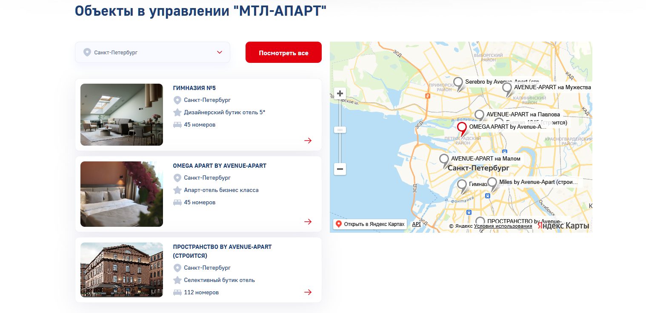Viewport: 646px width, 313px height.
Task: Open the OMEGA APART bedroom photo
Action: click(122, 194)
